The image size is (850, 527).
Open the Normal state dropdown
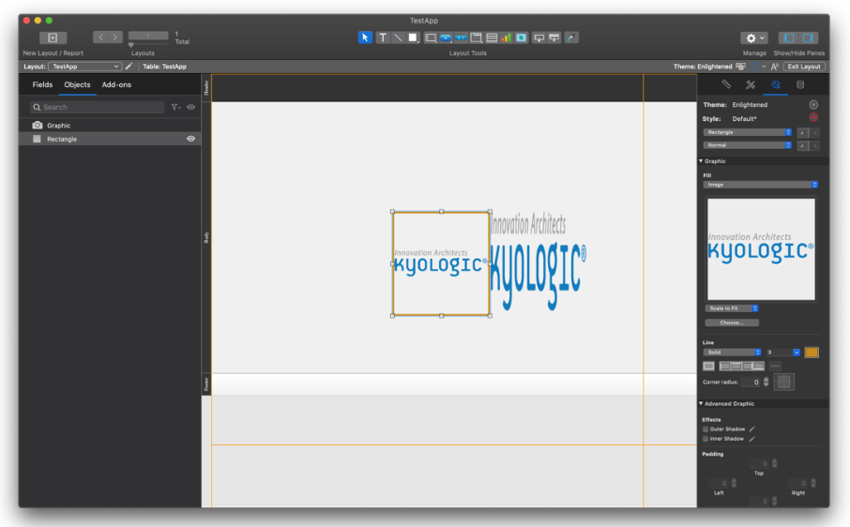[x=748, y=145]
